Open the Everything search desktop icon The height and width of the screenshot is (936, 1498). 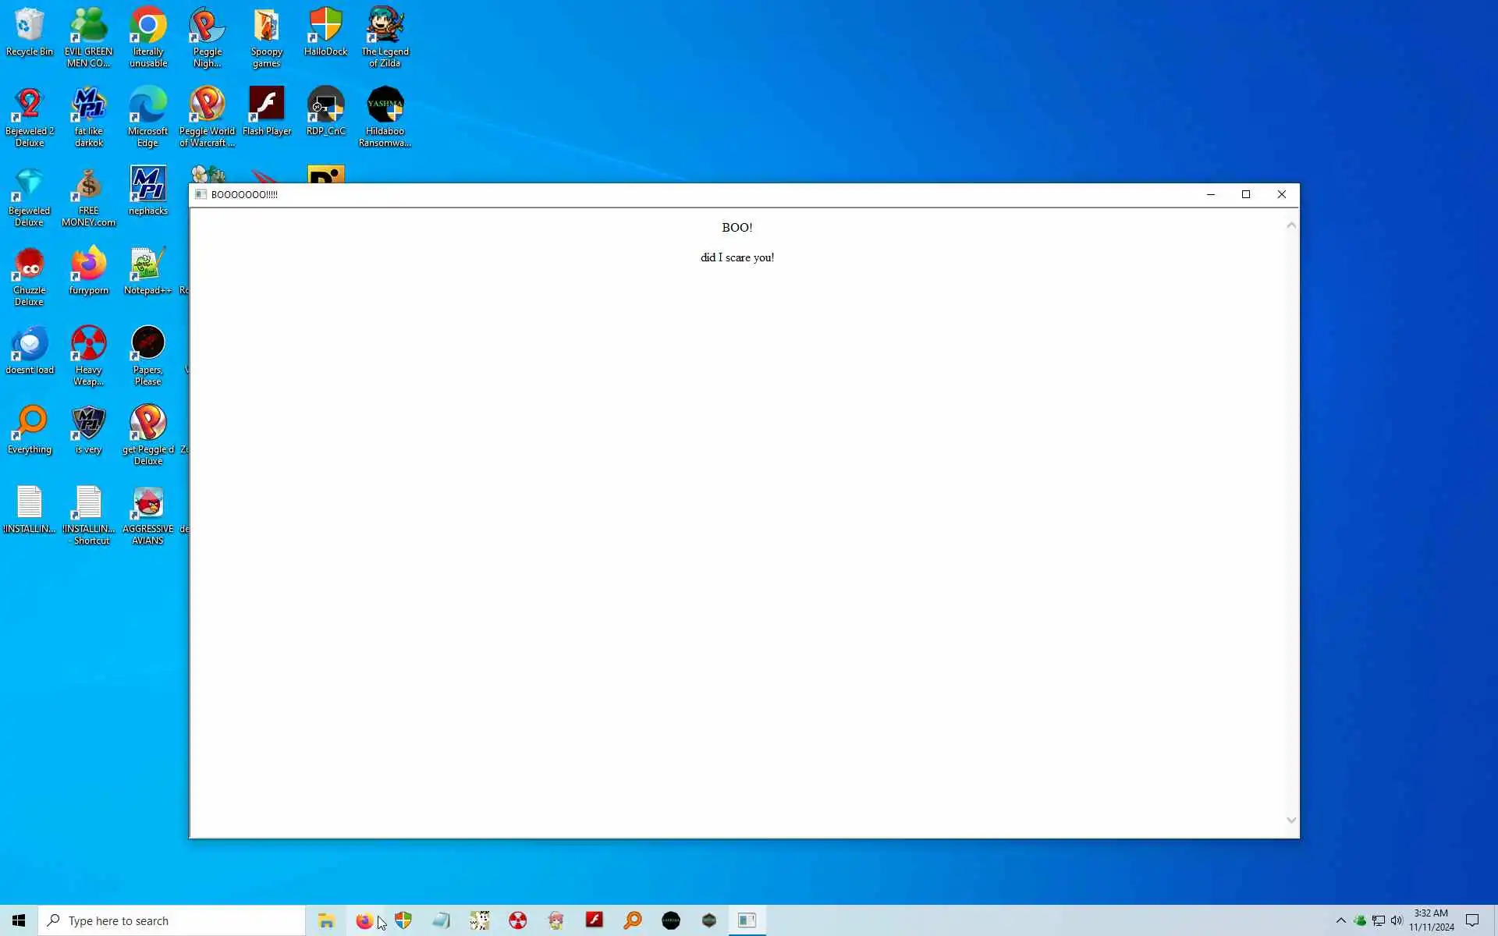(30, 427)
